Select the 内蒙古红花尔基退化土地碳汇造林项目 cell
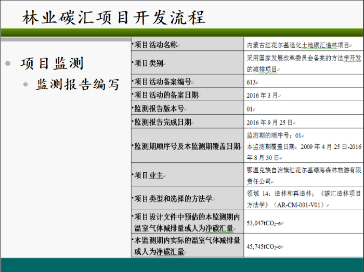Screen dimensions: 364x272 pos(304,45)
